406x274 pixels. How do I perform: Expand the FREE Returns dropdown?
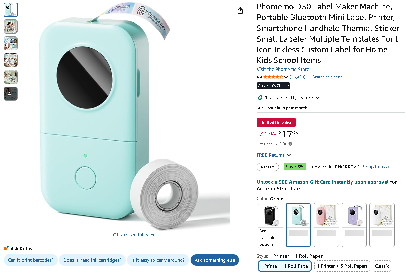coord(289,155)
